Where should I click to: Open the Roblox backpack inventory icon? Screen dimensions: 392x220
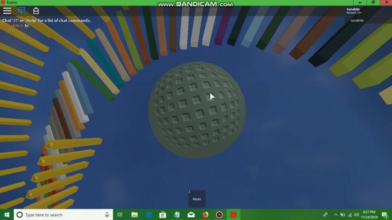point(36,11)
